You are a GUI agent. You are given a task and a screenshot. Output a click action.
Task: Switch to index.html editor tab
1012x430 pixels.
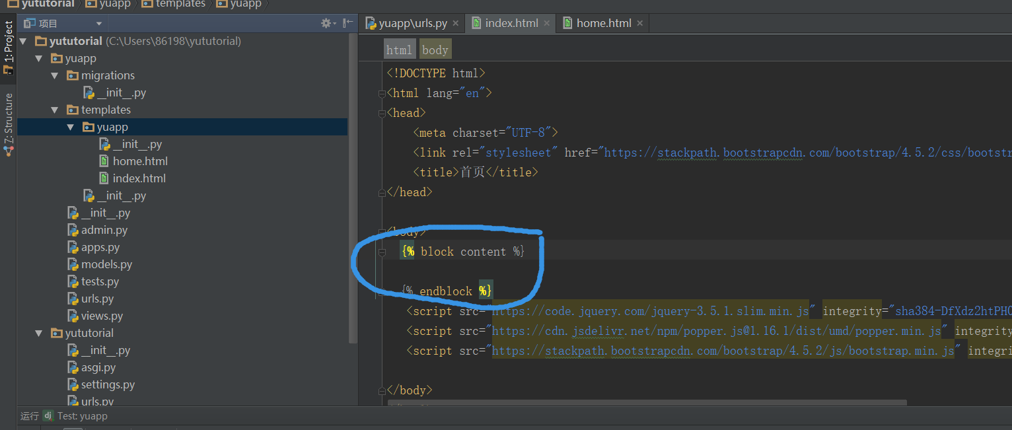511,23
